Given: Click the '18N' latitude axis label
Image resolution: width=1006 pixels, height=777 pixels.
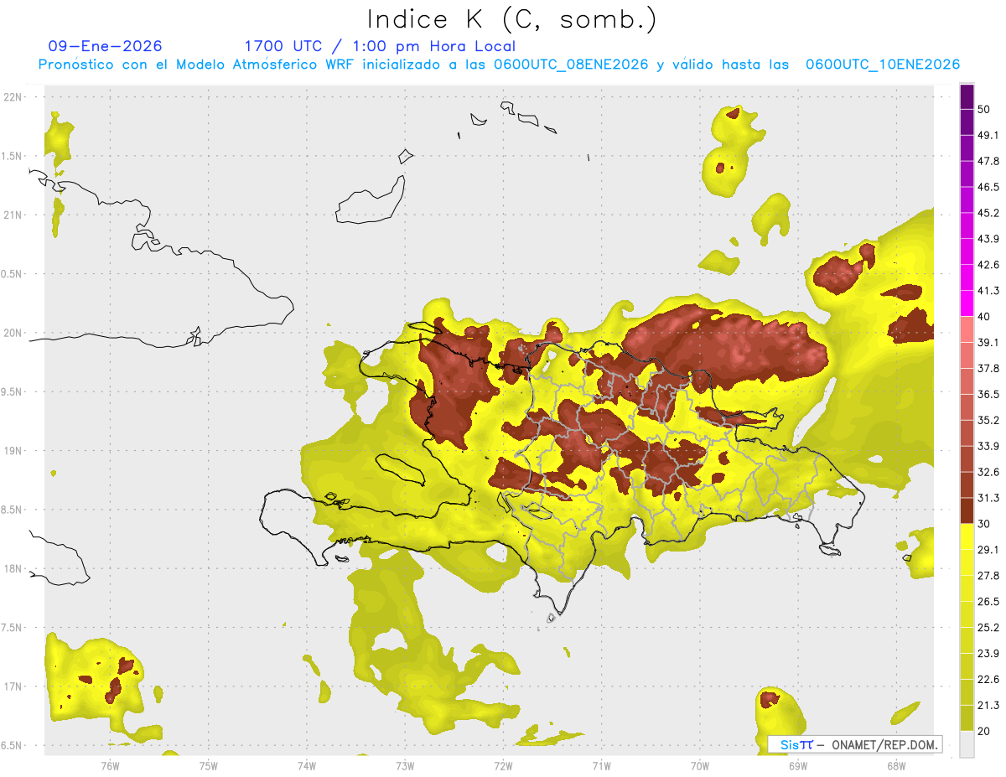Looking at the screenshot, I should pyautogui.click(x=13, y=569).
